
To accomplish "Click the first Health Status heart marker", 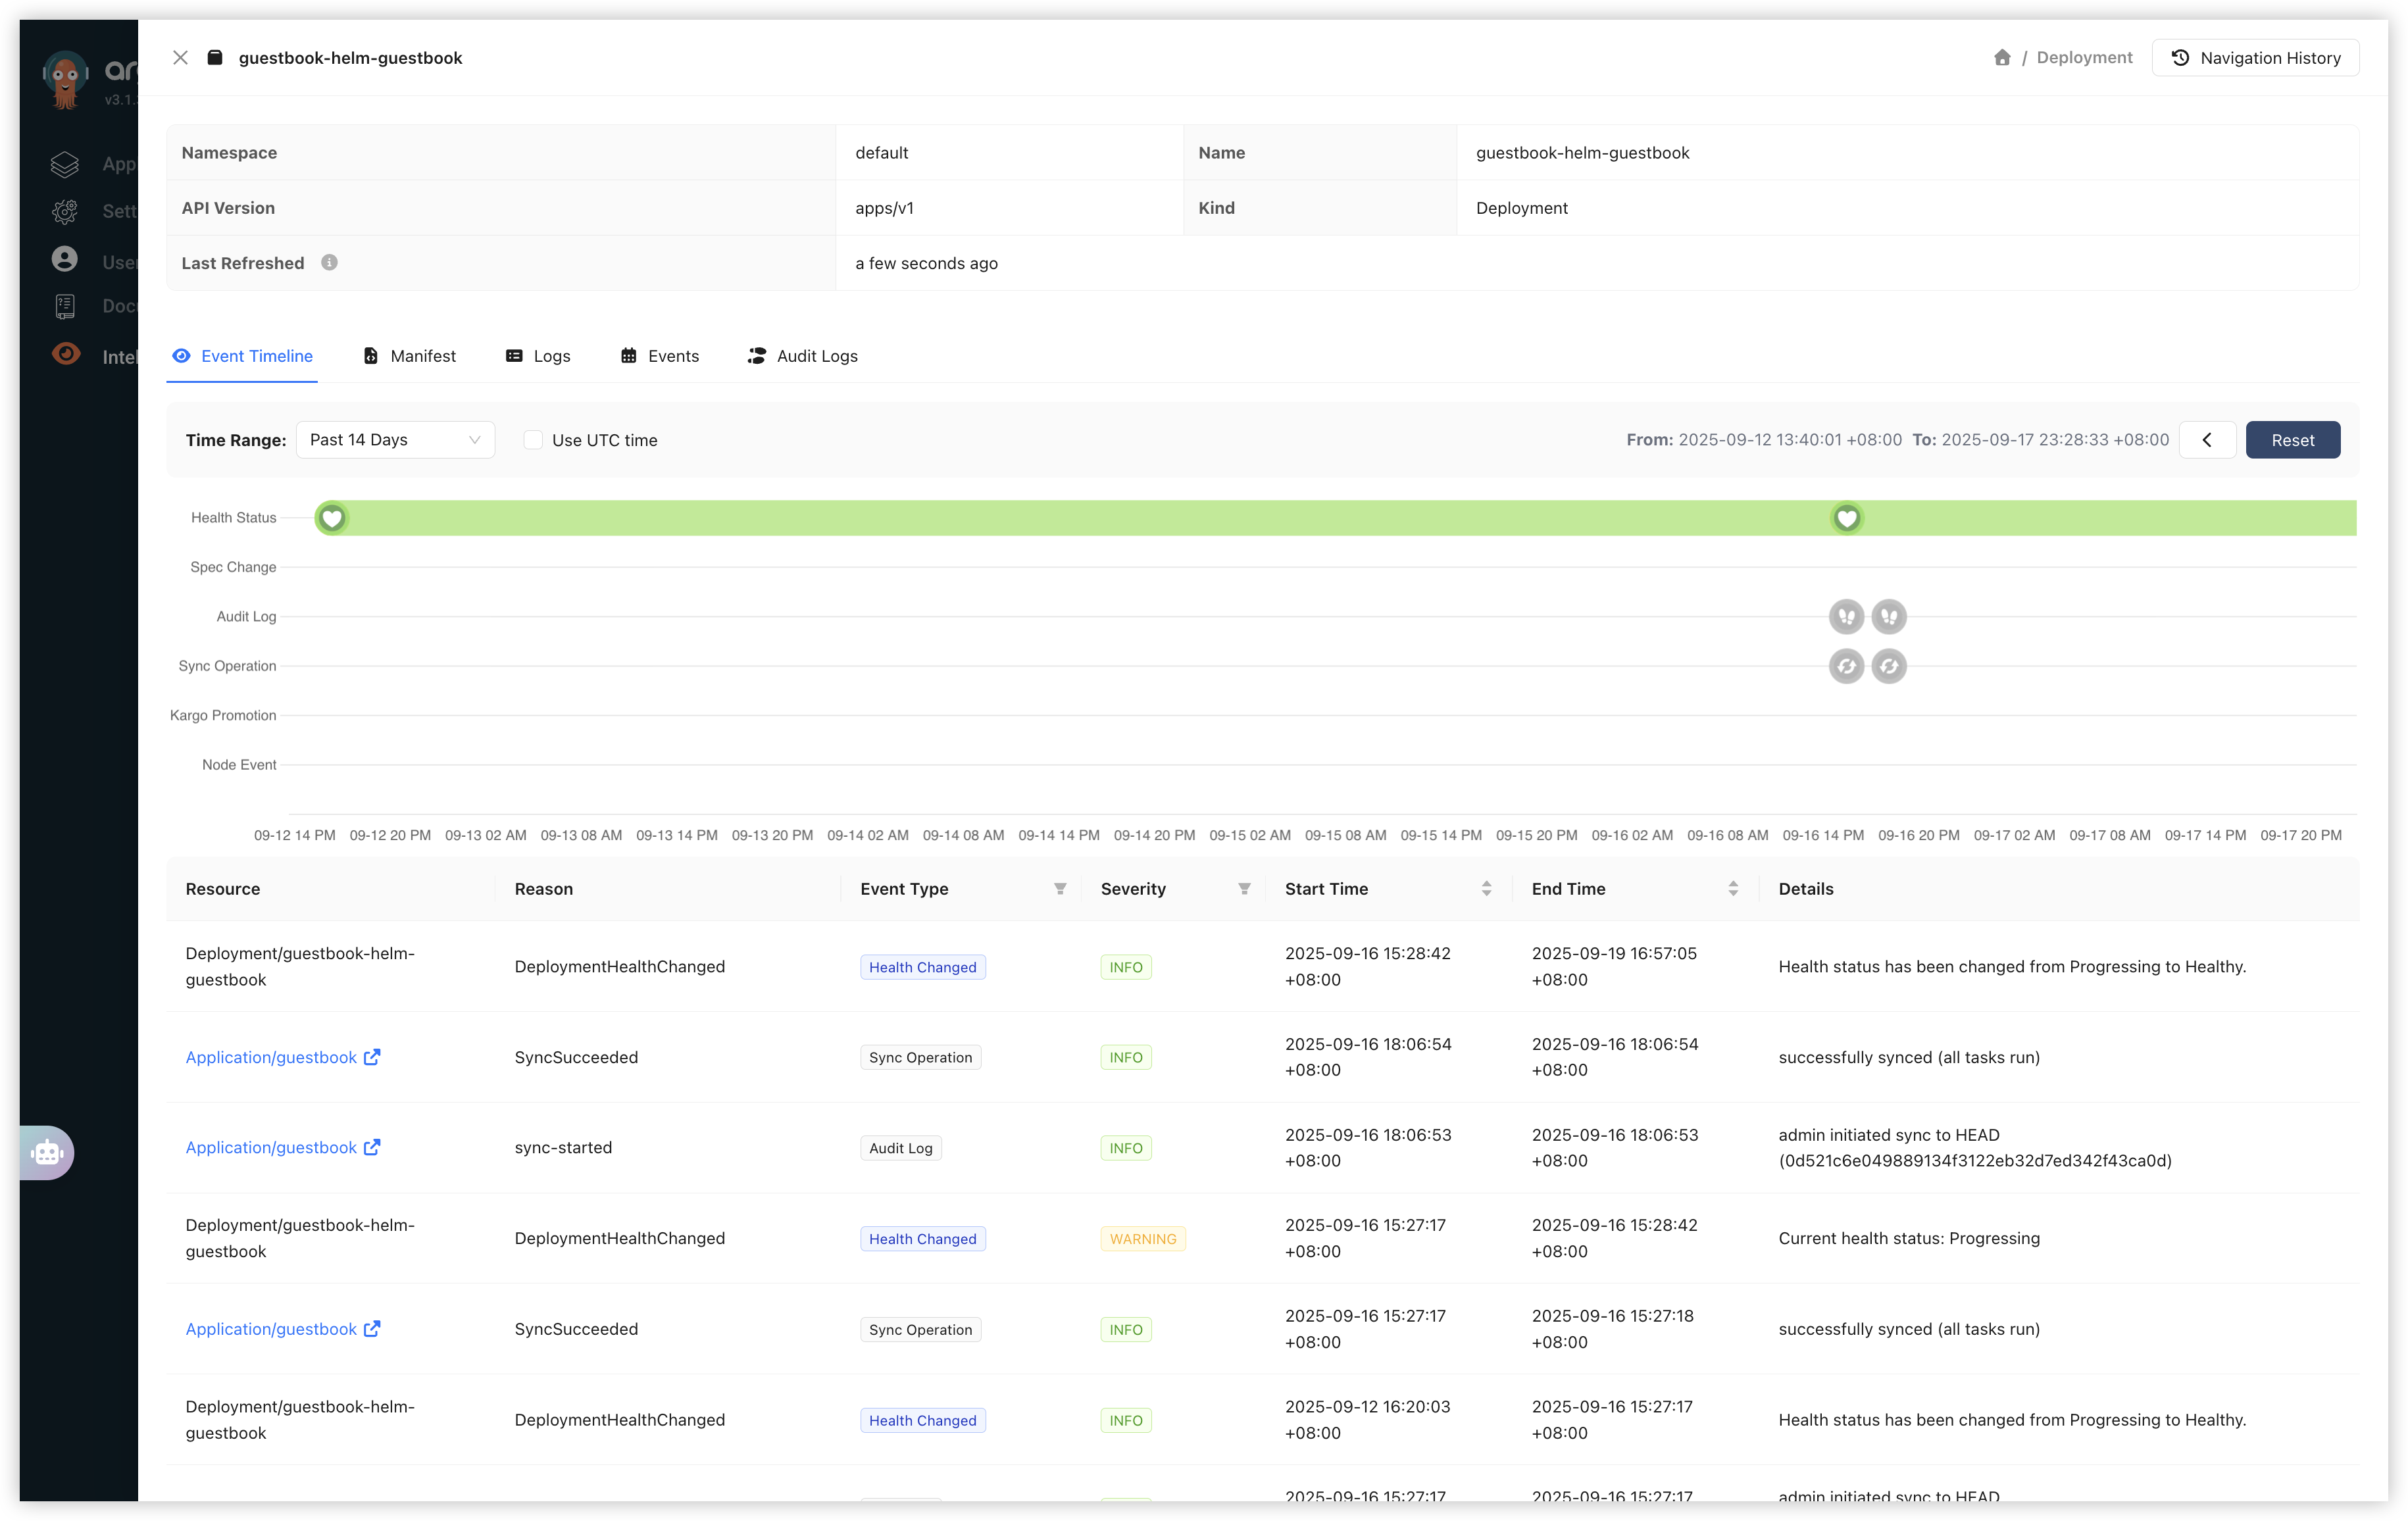I will tap(332, 518).
